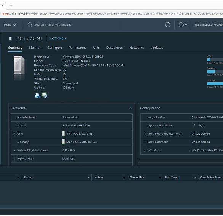Image resolution: width=223 pixels, height=216 pixels.
Task: Click the 50.46 GB / 383.89 GB value
Action: coord(82,142)
